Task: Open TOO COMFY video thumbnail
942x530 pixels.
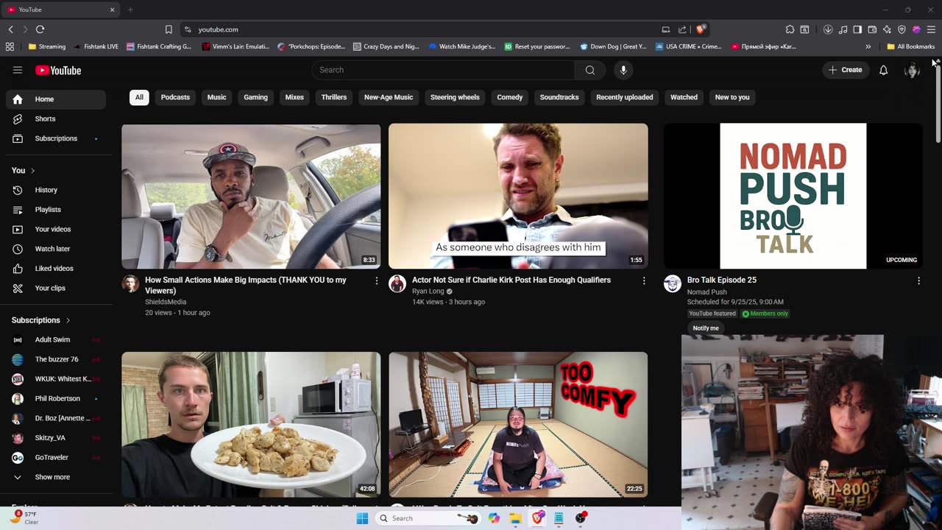Action: [x=518, y=424]
